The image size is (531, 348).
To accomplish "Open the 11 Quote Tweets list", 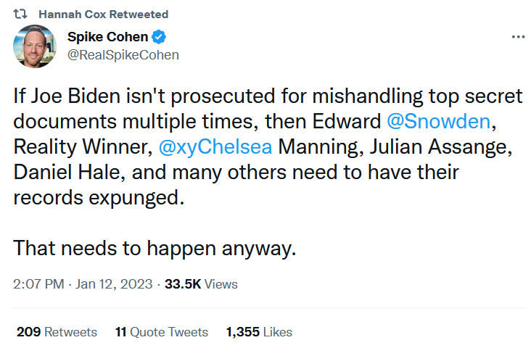I will (162, 332).
